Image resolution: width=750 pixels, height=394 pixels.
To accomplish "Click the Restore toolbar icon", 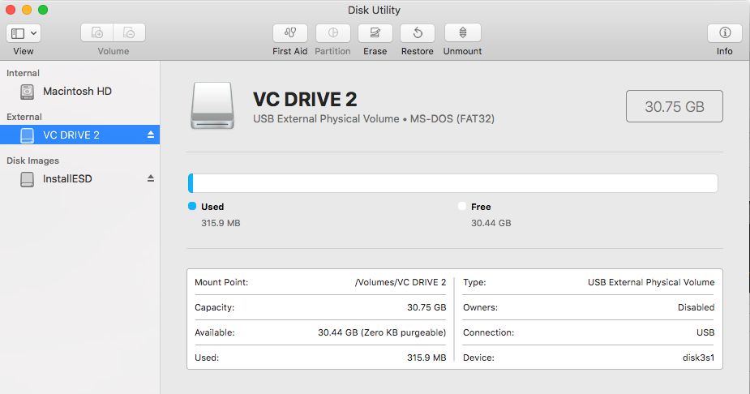I will [418, 33].
